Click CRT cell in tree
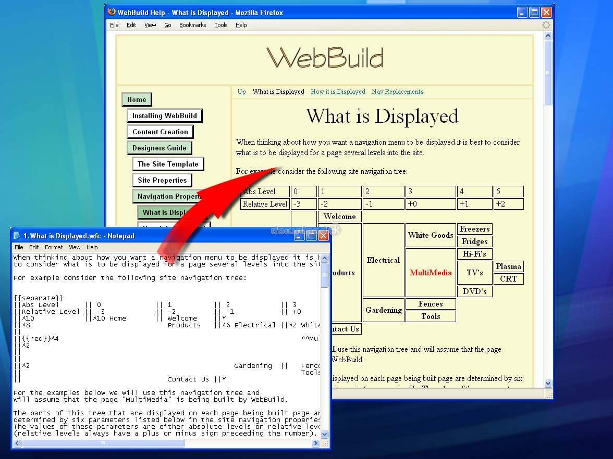The width and height of the screenshot is (613, 459). tap(509, 279)
